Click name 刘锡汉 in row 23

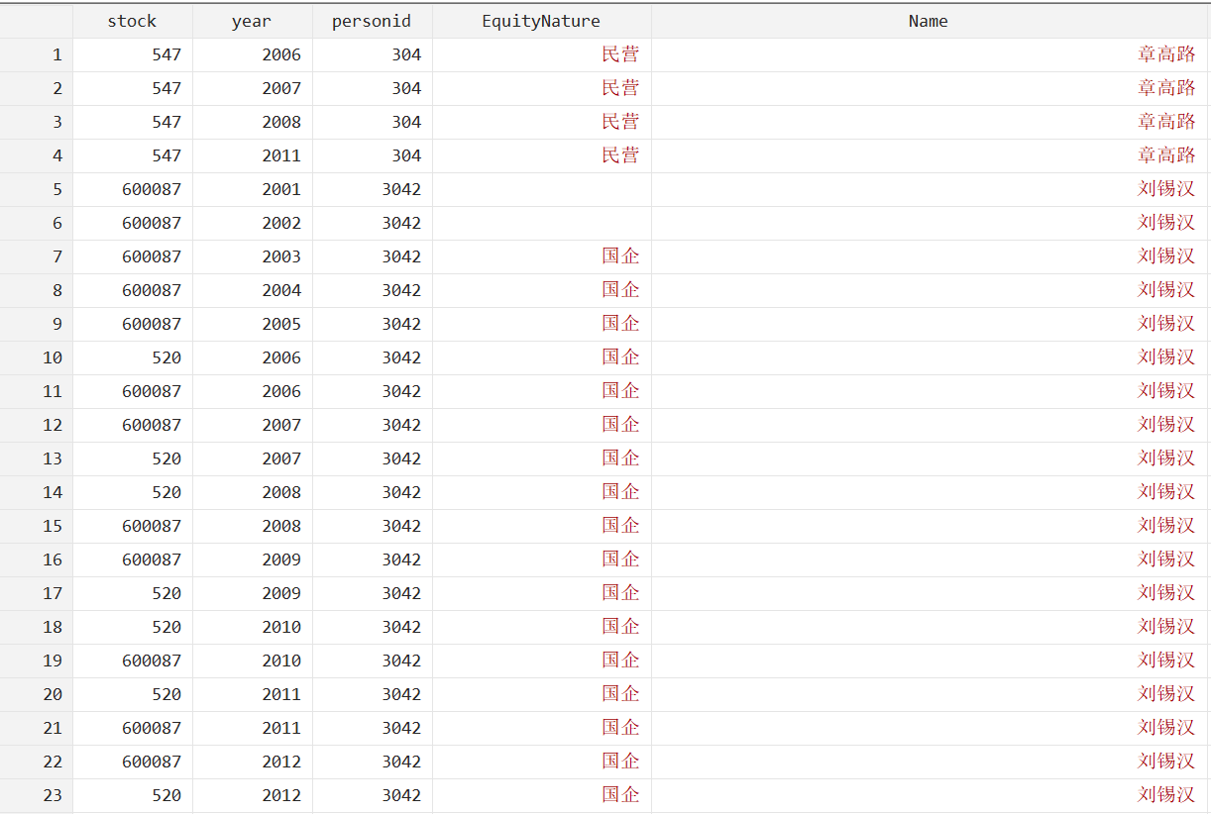[x=1166, y=795]
